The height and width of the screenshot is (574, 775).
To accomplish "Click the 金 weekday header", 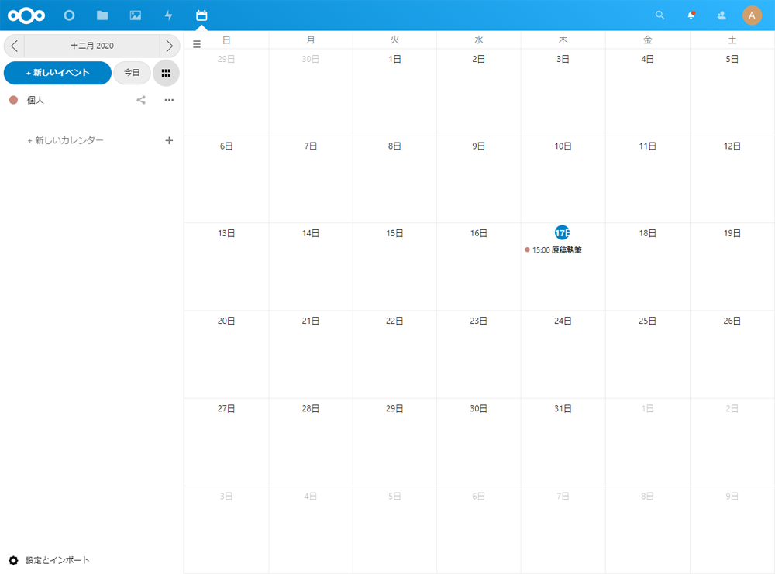I will [647, 40].
